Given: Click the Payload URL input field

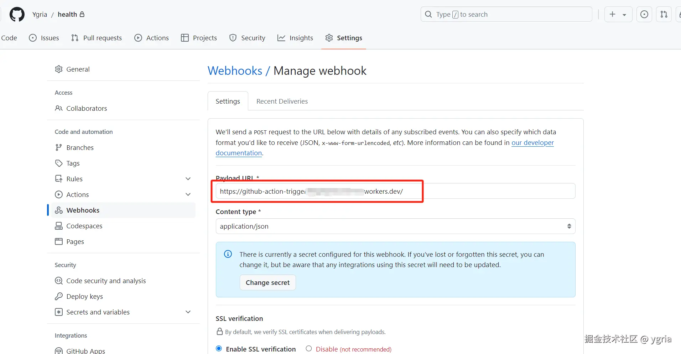Looking at the screenshot, I should pos(395,191).
